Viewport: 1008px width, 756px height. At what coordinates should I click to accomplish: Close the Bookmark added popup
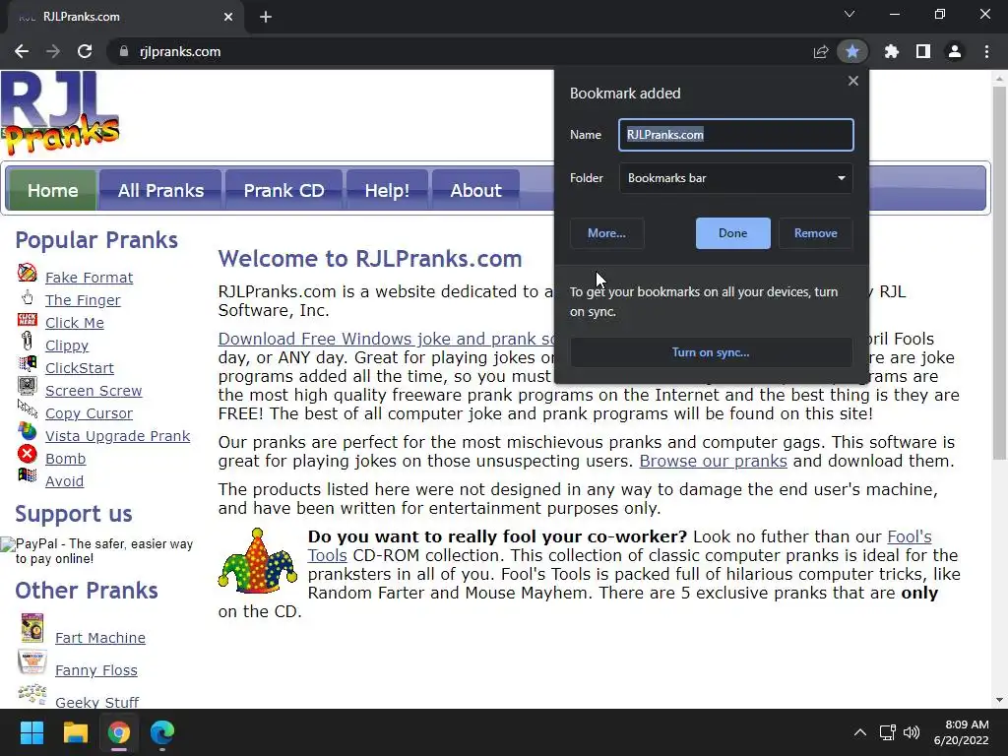[x=853, y=81]
